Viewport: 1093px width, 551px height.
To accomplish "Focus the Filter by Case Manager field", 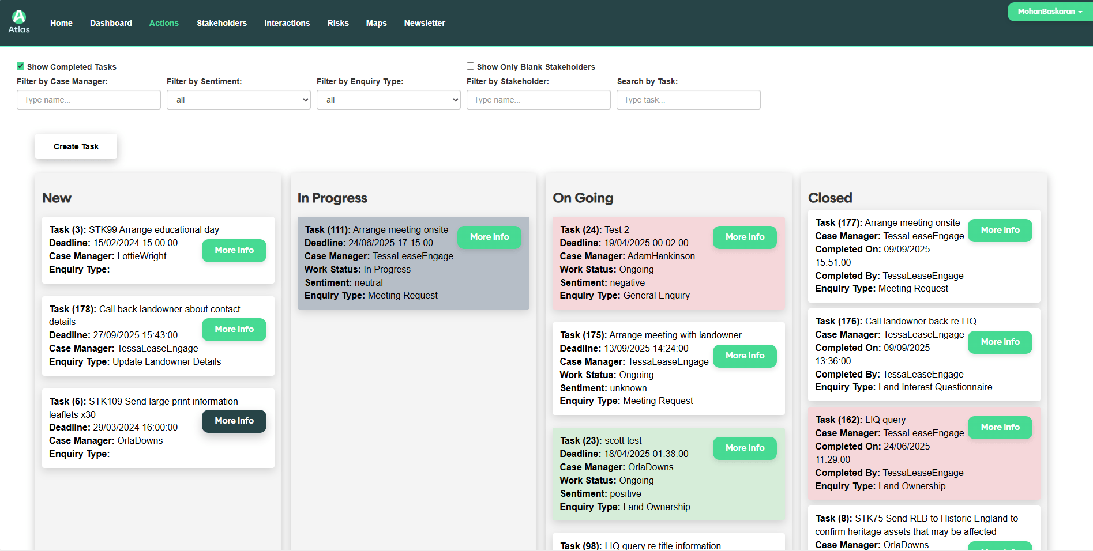I will [89, 100].
